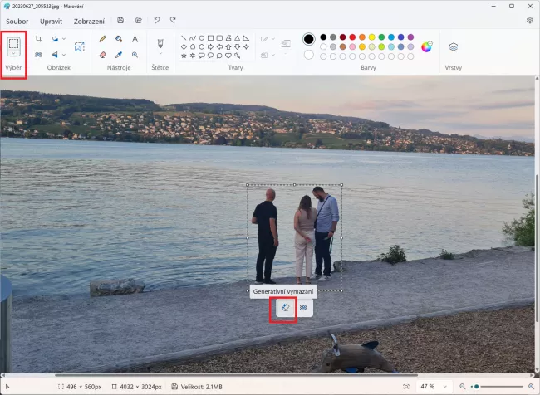
Task: Click the Generative erase button below selection
Action: coord(284,307)
